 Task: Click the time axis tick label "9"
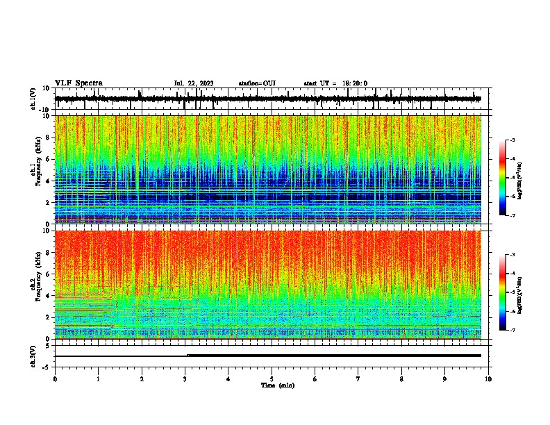(x=444, y=379)
